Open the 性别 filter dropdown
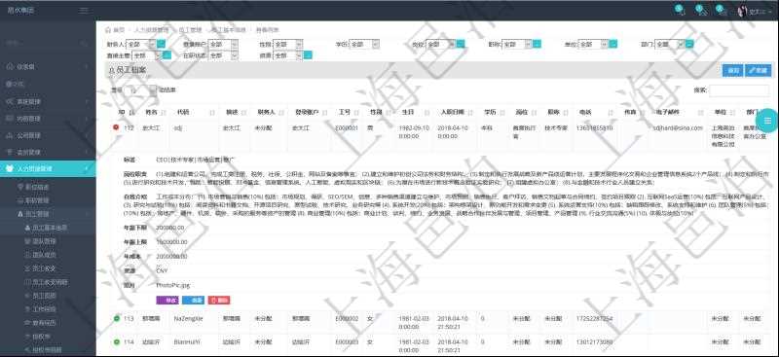The height and width of the screenshot is (357, 779). pyautogui.click(x=287, y=44)
